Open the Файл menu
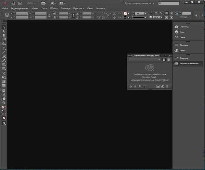 [5, 8]
